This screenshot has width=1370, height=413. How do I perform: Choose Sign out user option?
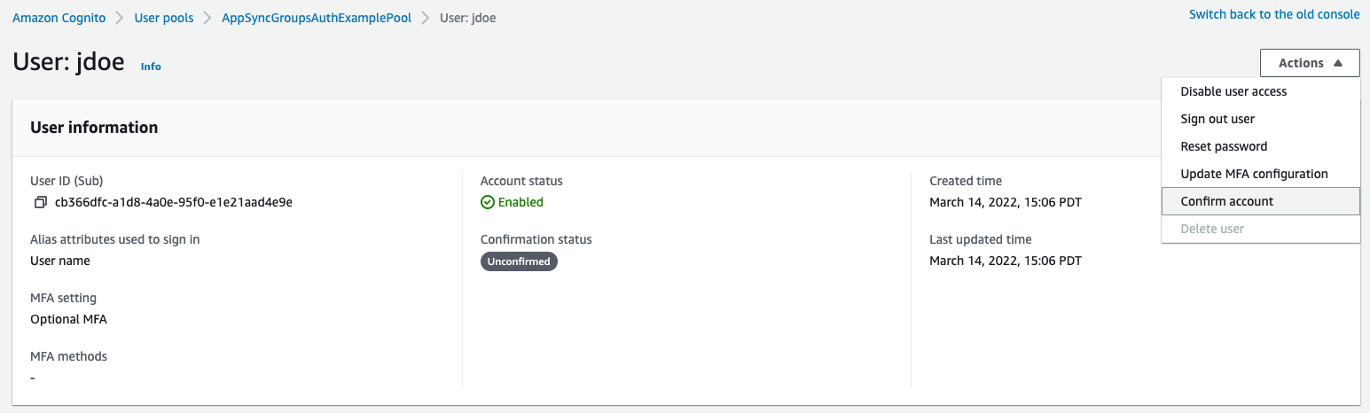click(x=1217, y=119)
